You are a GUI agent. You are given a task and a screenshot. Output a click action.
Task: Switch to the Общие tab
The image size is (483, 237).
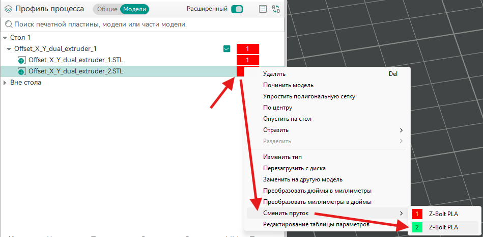(x=107, y=9)
